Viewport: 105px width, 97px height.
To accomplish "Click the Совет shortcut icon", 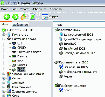I will 61,90.
